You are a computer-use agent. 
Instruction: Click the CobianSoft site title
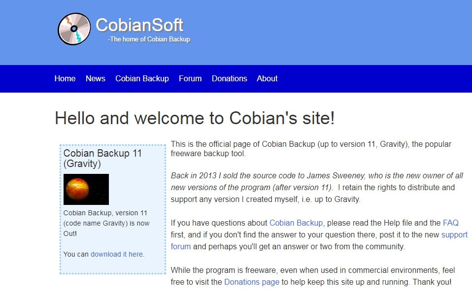tap(139, 25)
